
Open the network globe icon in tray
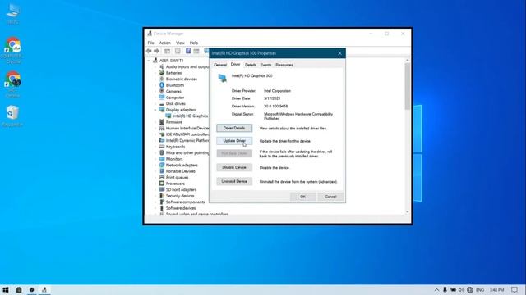pos(469,289)
